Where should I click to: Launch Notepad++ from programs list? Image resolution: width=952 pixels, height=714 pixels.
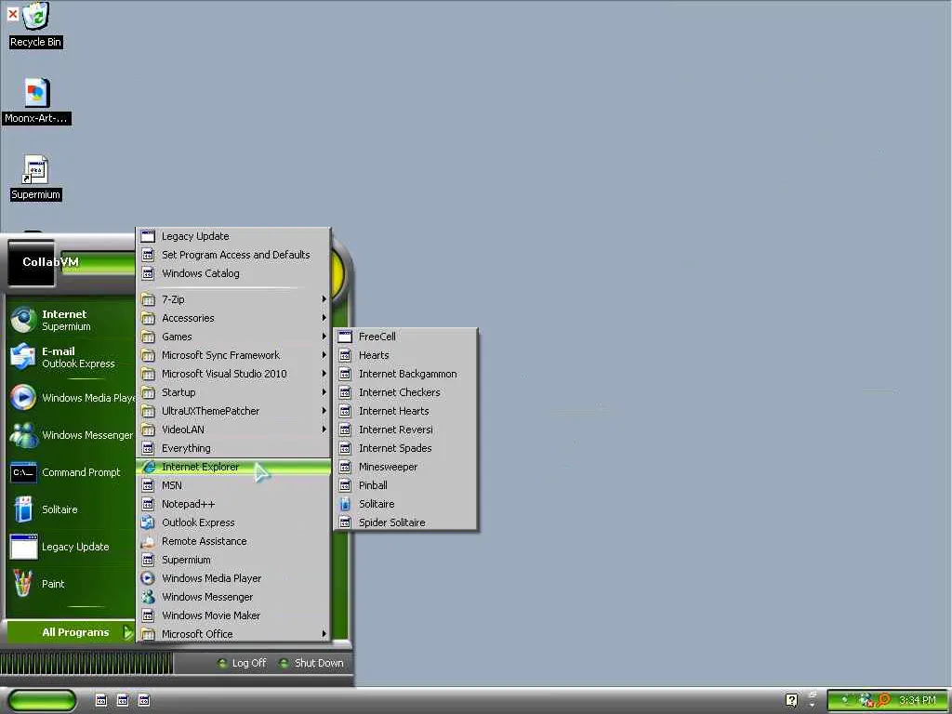coord(233,504)
